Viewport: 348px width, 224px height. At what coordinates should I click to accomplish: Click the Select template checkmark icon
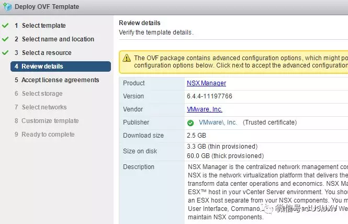click(x=5, y=25)
